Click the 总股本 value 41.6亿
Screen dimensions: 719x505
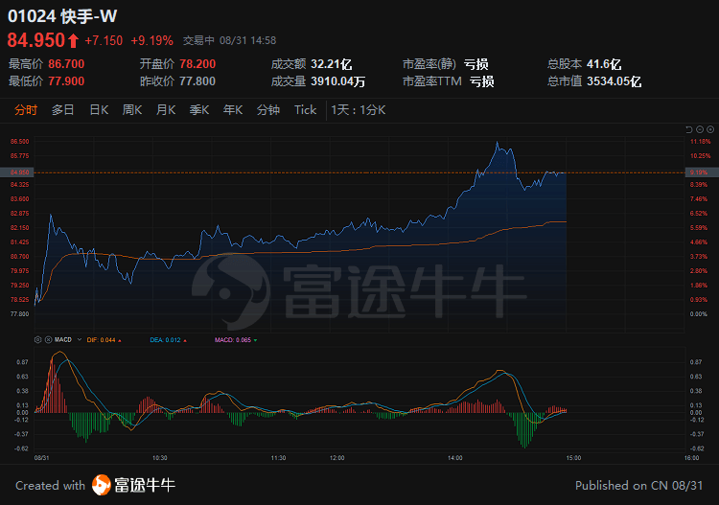click(604, 64)
